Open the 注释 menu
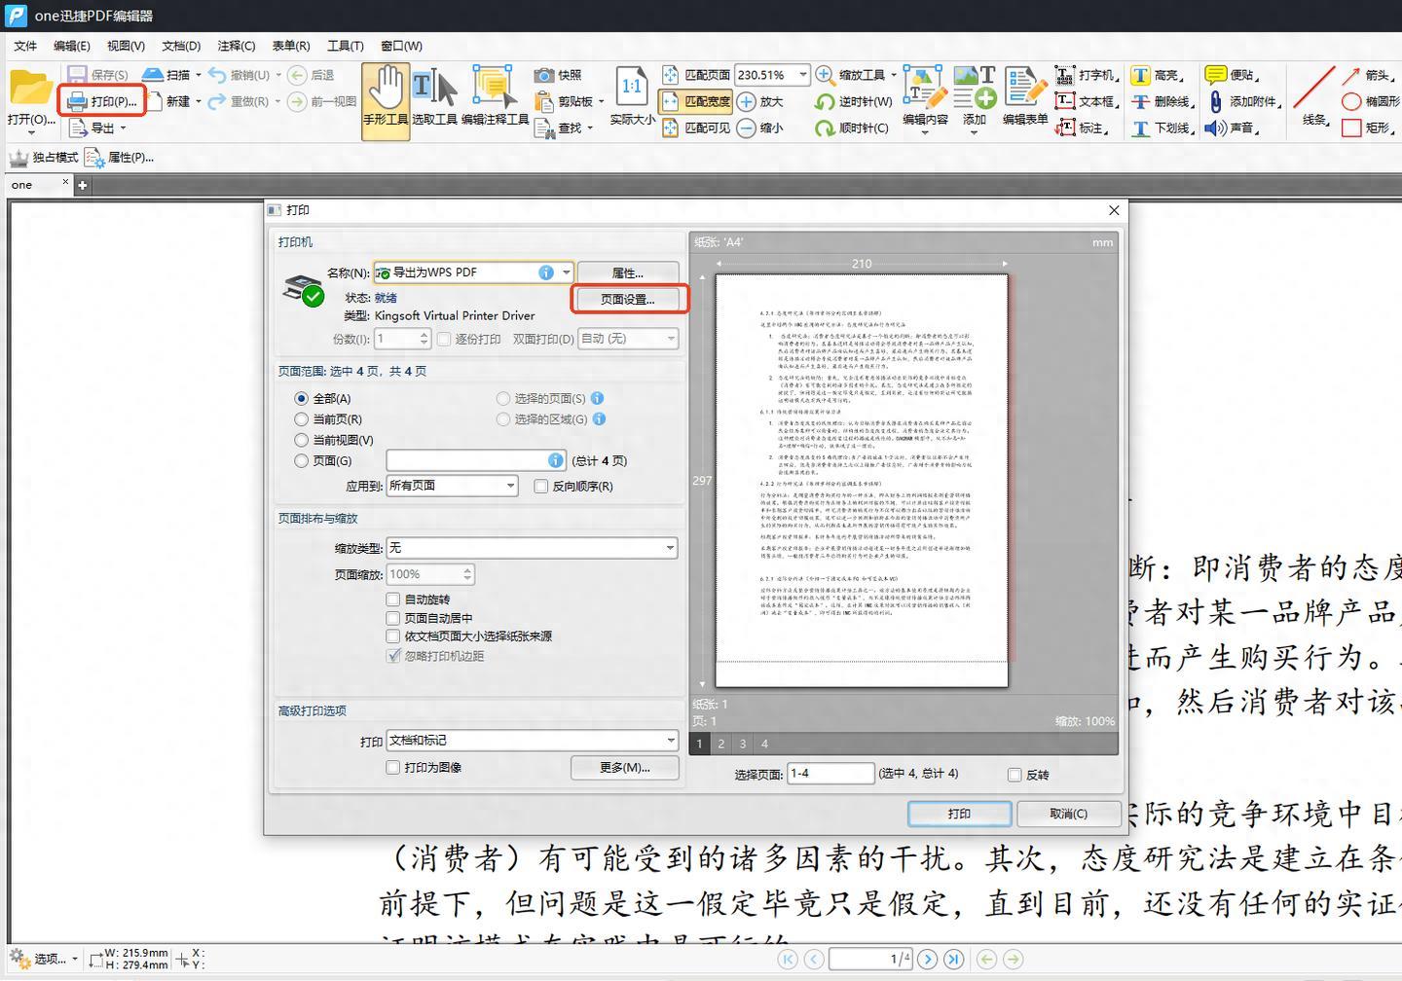 (x=236, y=46)
